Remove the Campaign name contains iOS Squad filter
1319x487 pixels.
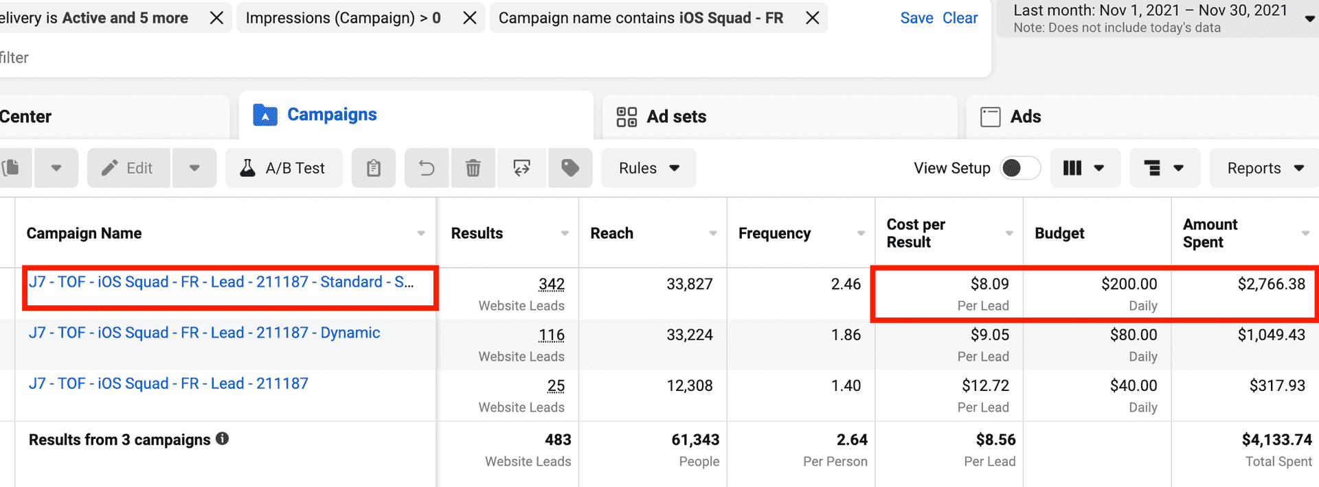[x=812, y=18]
